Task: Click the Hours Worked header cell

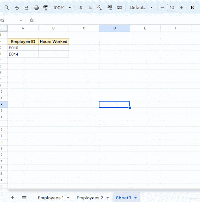Action: 53,41
